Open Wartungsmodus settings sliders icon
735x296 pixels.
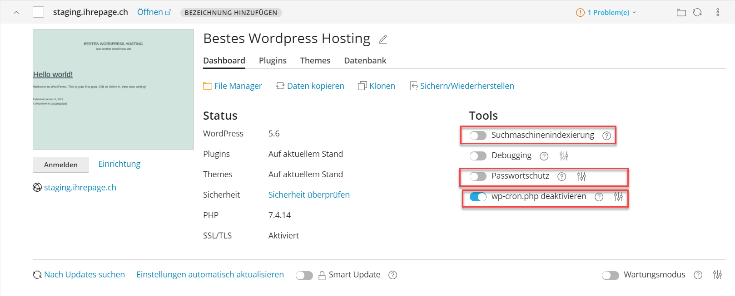[717, 275]
